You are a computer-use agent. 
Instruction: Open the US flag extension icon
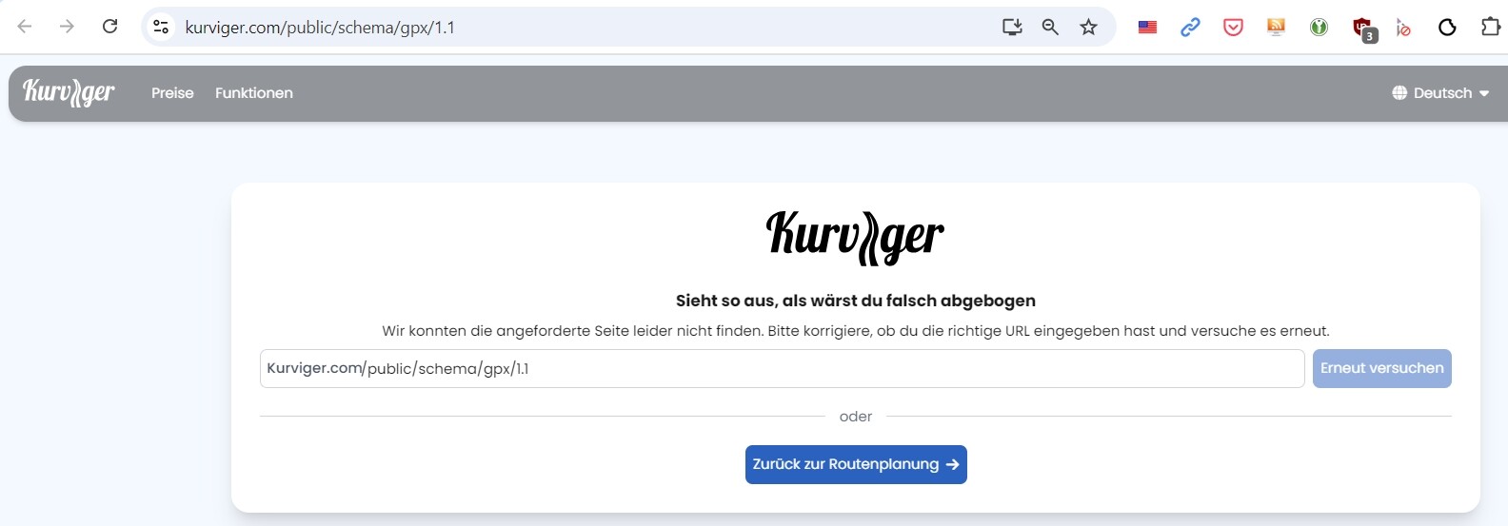point(1147,28)
